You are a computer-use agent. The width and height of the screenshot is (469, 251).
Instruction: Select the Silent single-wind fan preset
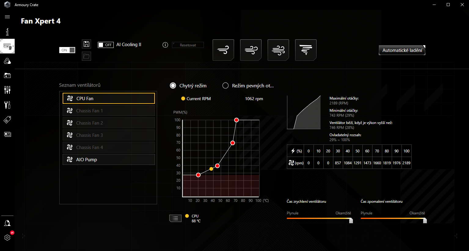[223, 50]
